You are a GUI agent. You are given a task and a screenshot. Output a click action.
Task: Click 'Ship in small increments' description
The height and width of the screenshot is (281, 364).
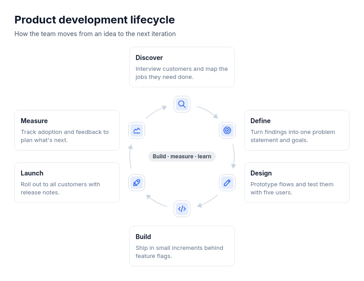[179, 252]
